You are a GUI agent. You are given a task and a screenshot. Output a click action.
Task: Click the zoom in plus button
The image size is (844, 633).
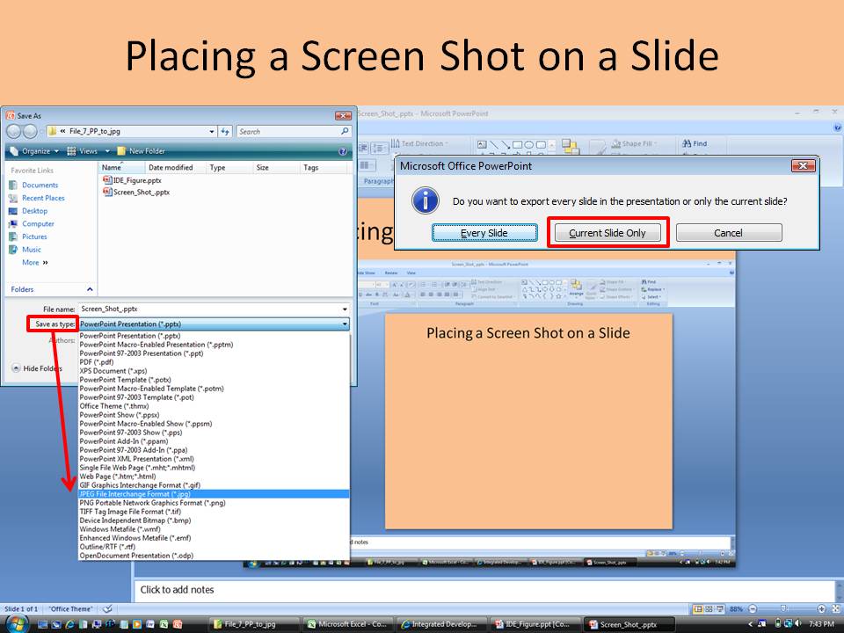821,608
